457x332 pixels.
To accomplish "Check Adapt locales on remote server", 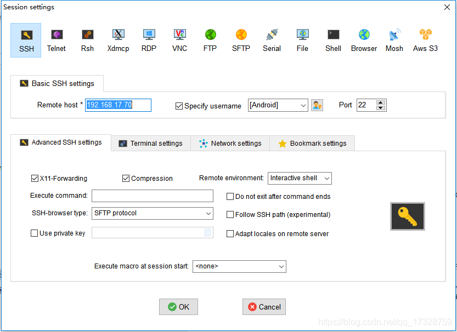I will pos(230,233).
